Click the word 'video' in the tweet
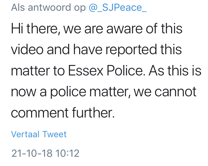The width and height of the screenshot is (208, 166). click(x=27, y=49)
